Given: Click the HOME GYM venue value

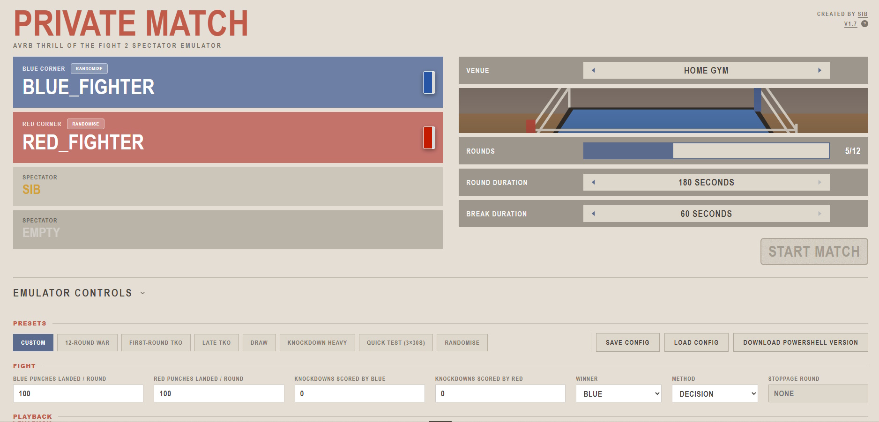Looking at the screenshot, I should point(706,70).
